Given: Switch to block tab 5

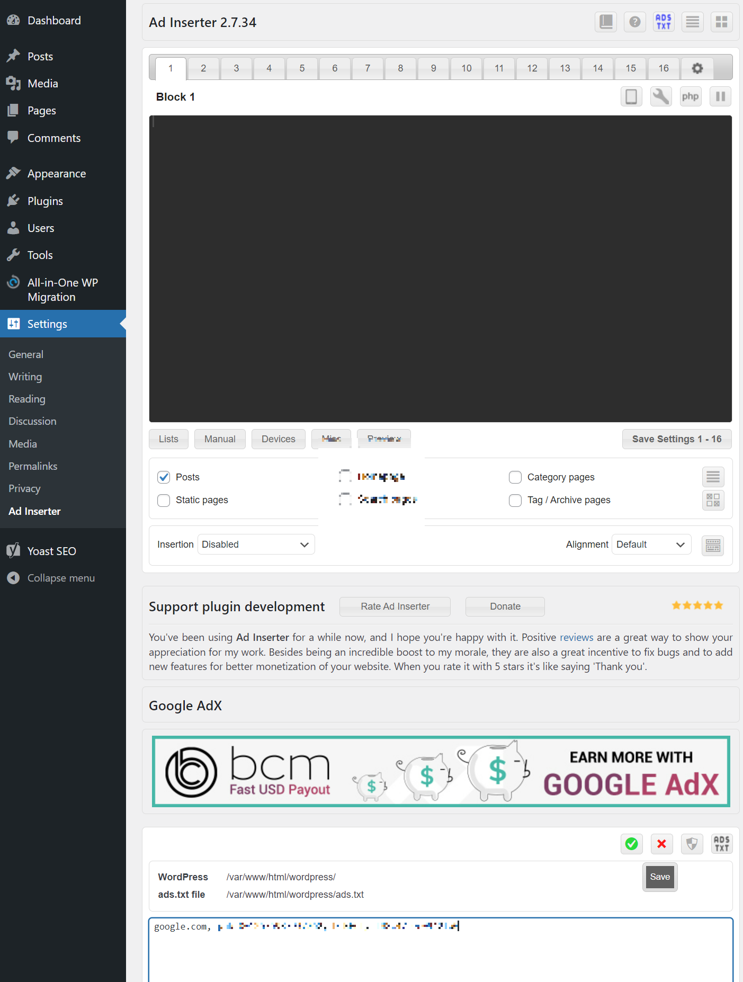Looking at the screenshot, I should point(302,68).
